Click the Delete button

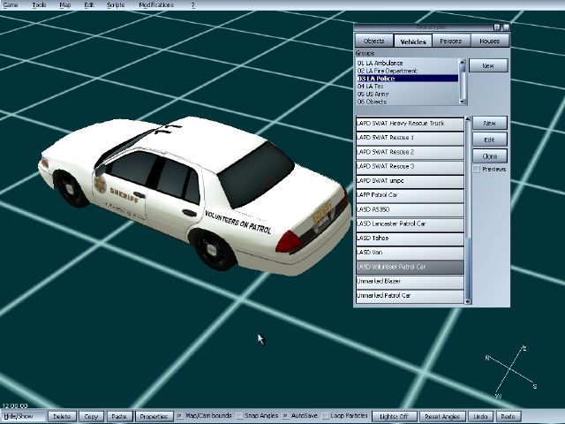point(62,416)
